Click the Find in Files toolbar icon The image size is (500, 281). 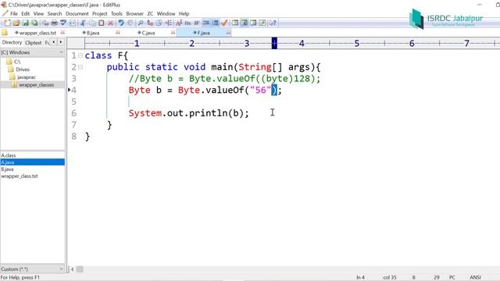pyautogui.click(x=159, y=23)
